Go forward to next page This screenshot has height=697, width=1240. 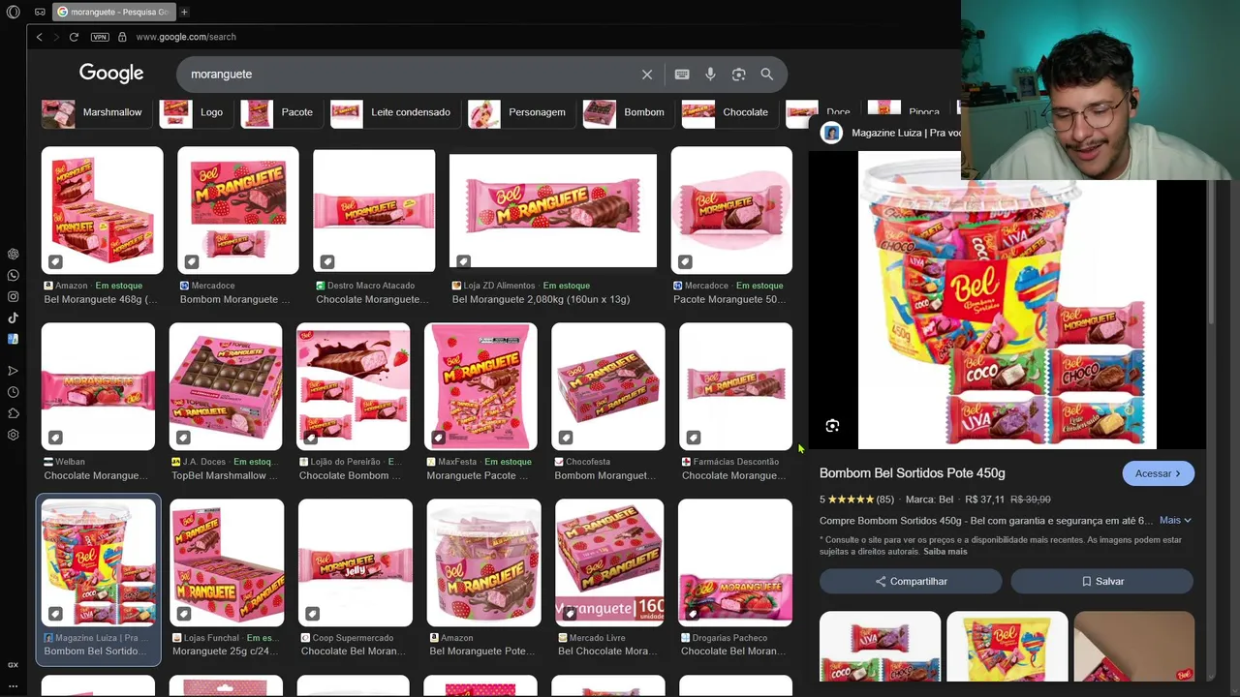56,37
